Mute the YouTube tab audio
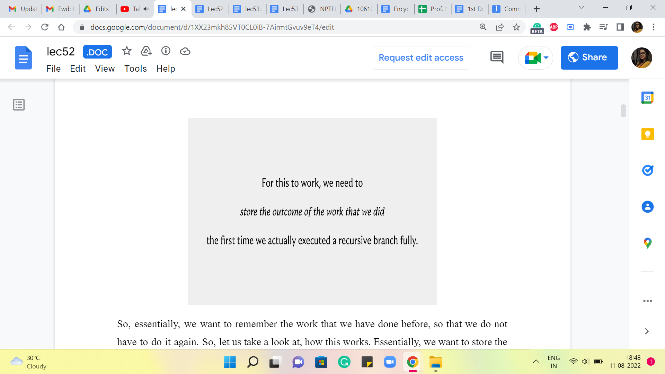This screenshot has height=374, width=665. [x=146, y=9]
